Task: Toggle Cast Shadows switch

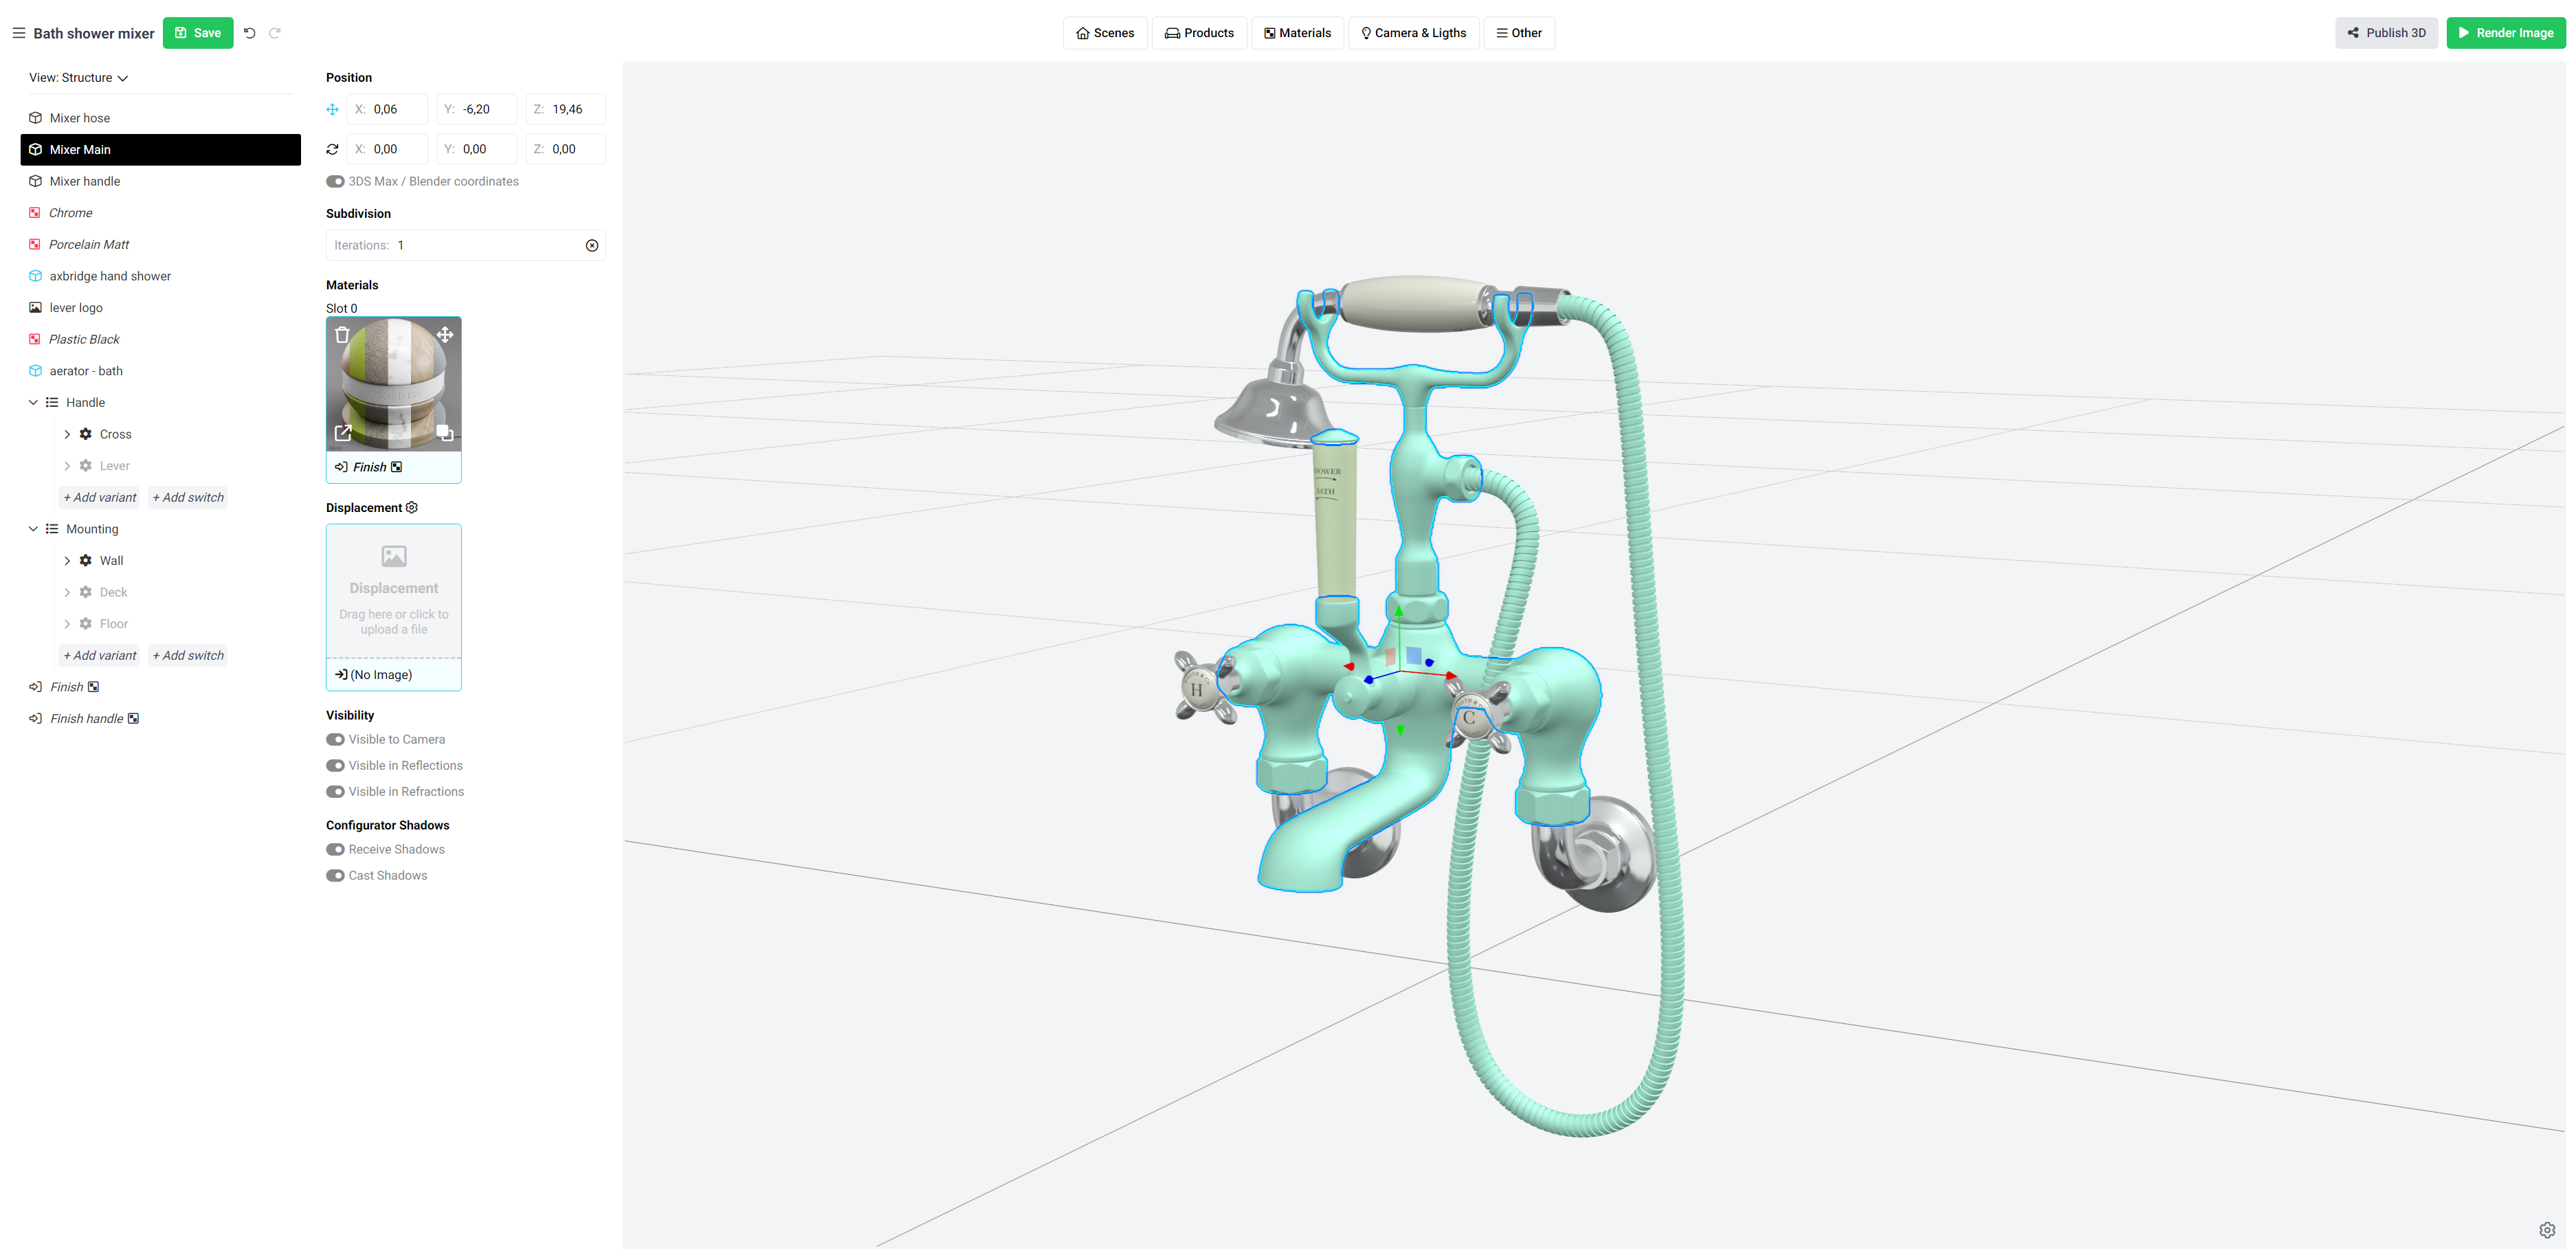Action: (336, 876)
